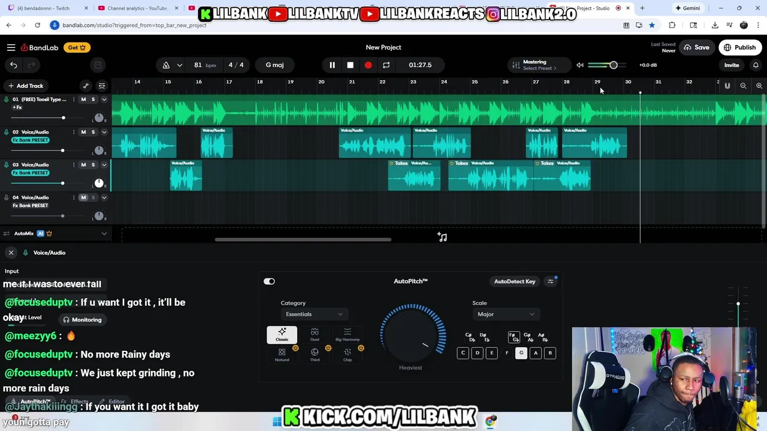
Task: Expand track 03 chevron
Action: tap(104, 165)
